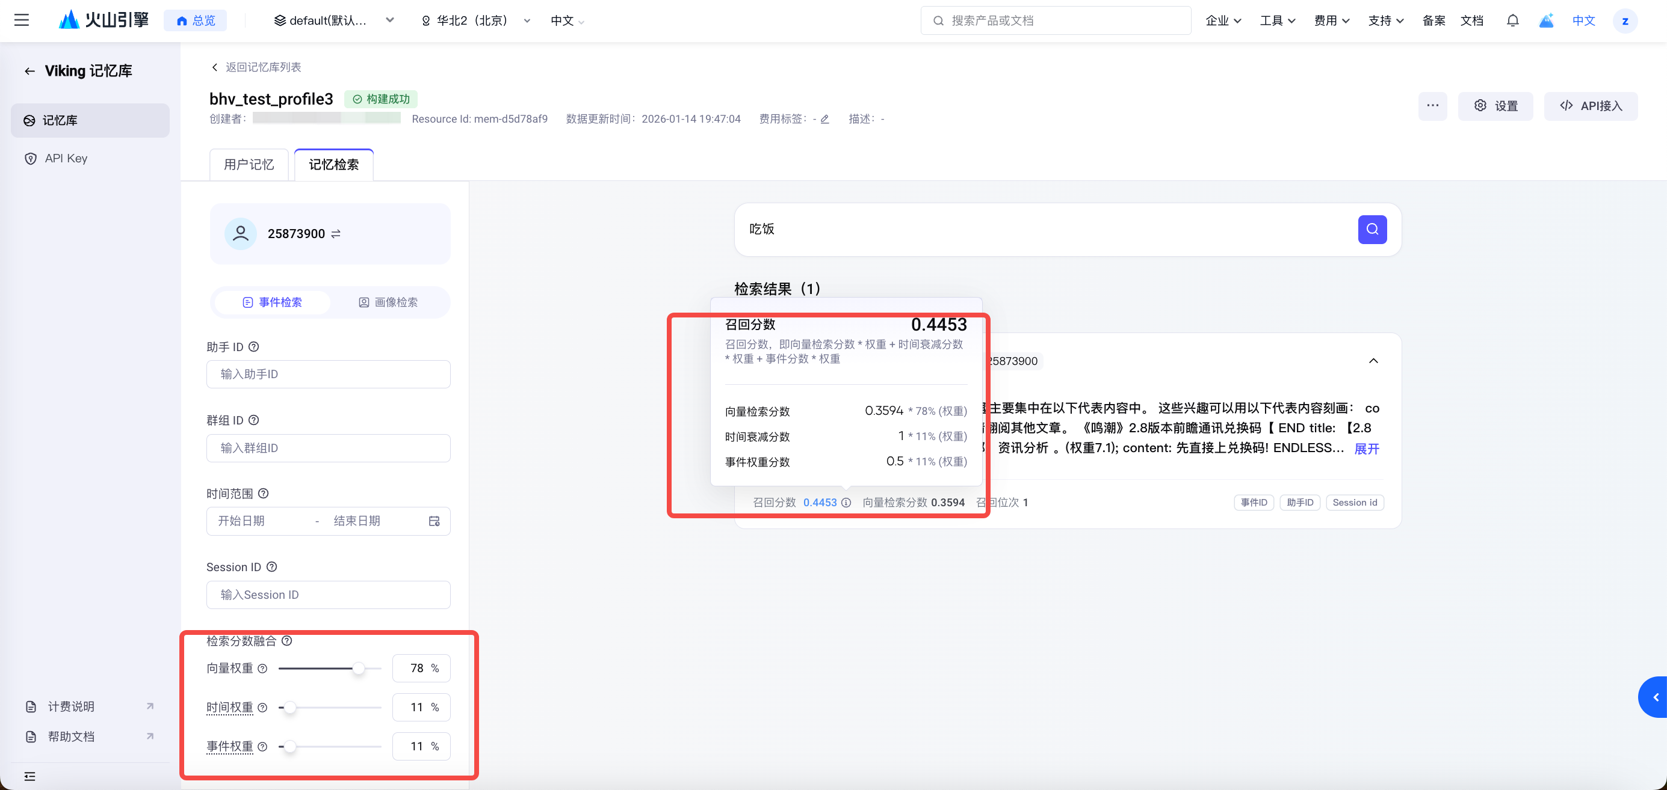This screenshot has width=1667, height=790.
Task: Select the 事件检索 search mode
Action: pyautogui.click(x=273, y=302)
